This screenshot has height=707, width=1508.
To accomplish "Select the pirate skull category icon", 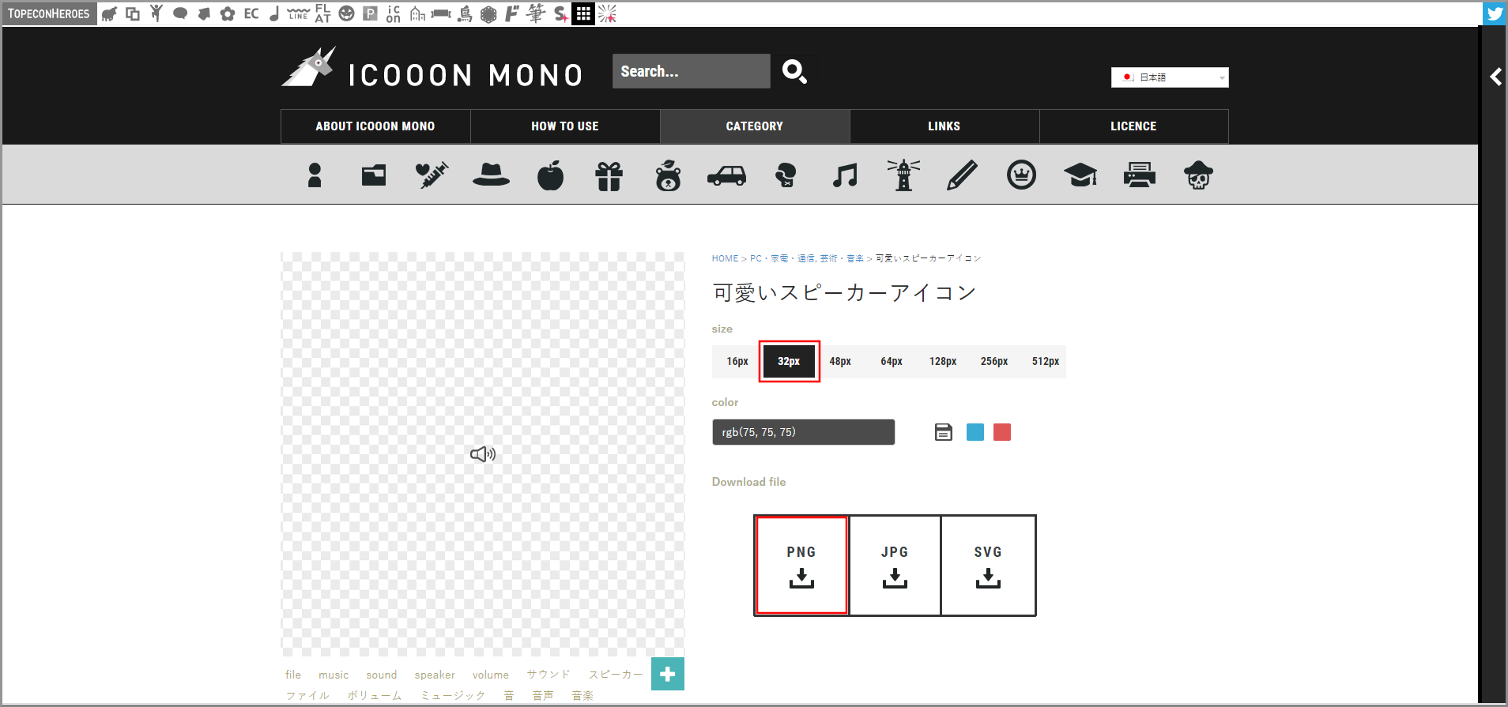I will pyautogui.click(x=1198, y=175).
